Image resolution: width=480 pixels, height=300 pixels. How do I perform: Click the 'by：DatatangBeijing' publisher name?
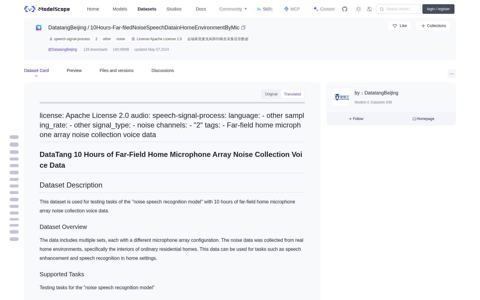[x=376, y=93]
